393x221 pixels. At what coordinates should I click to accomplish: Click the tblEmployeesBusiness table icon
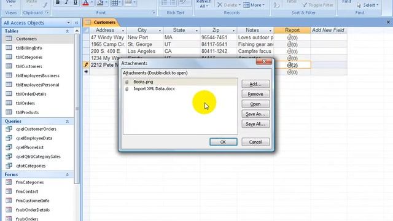pyautogui.click(x=9, y=76)
